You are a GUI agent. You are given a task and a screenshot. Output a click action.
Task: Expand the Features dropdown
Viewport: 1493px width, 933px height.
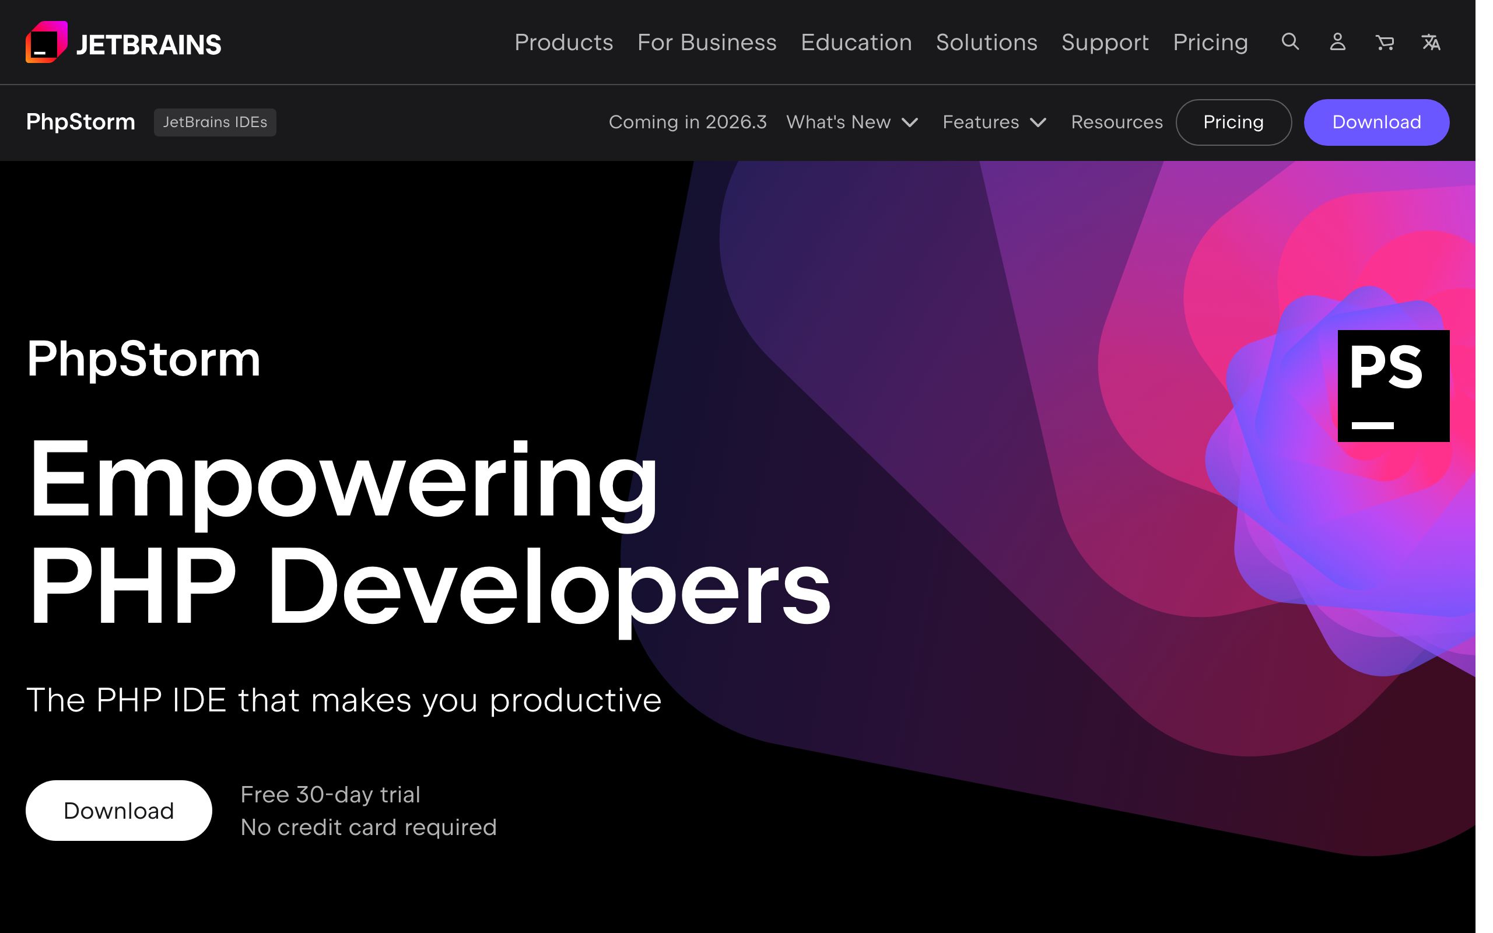pyautogui.click(x=994, y=122)
